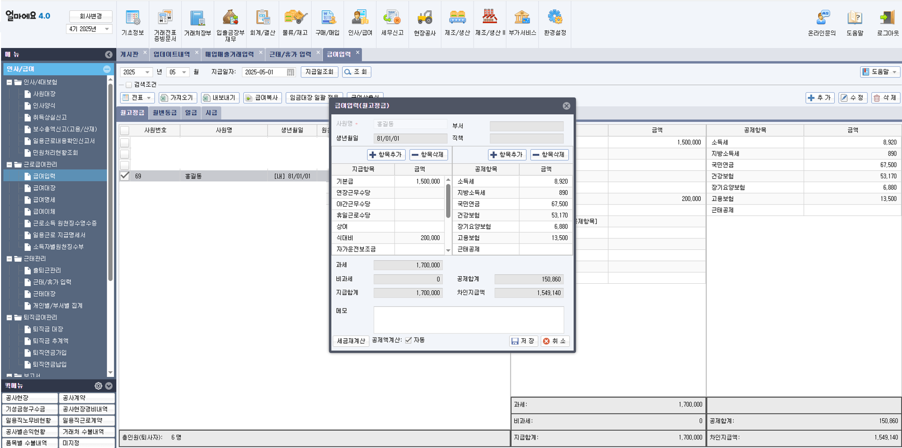Uncheck the row checkbox for 홍길동
902x448 pixels.
coord(124,176)
